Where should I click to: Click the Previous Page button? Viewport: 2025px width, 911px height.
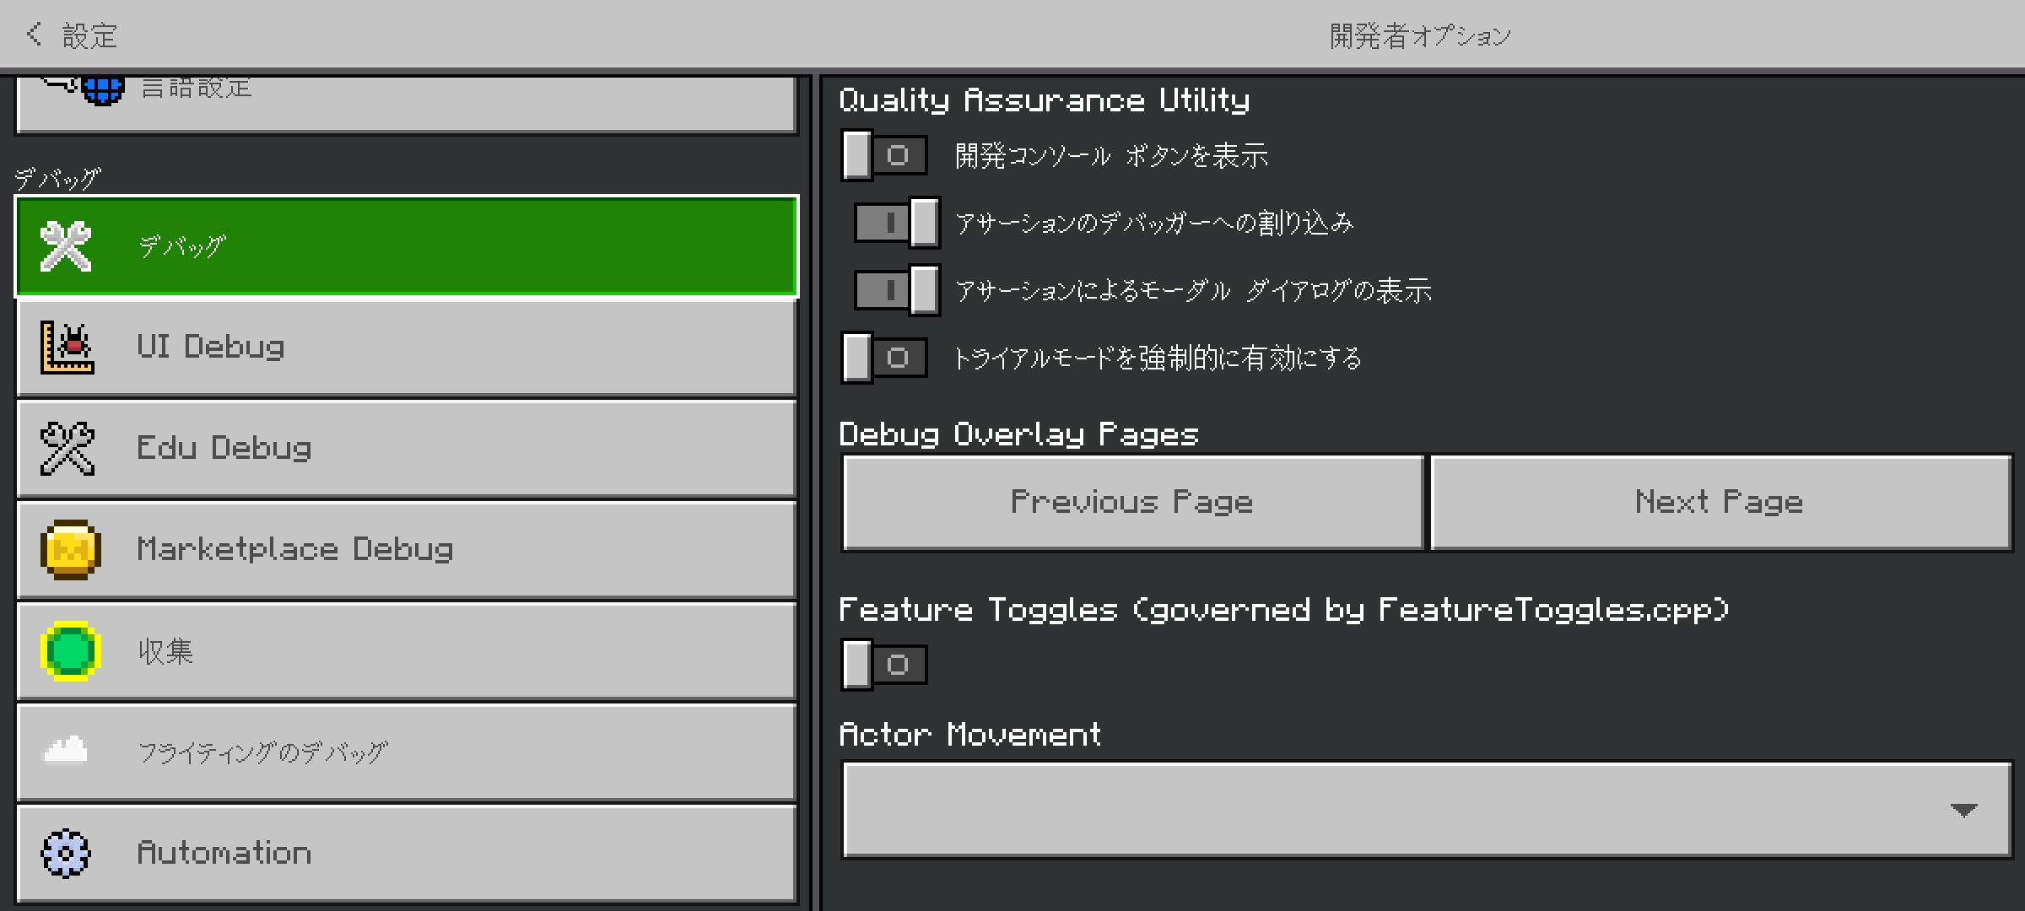(1132, 503)
